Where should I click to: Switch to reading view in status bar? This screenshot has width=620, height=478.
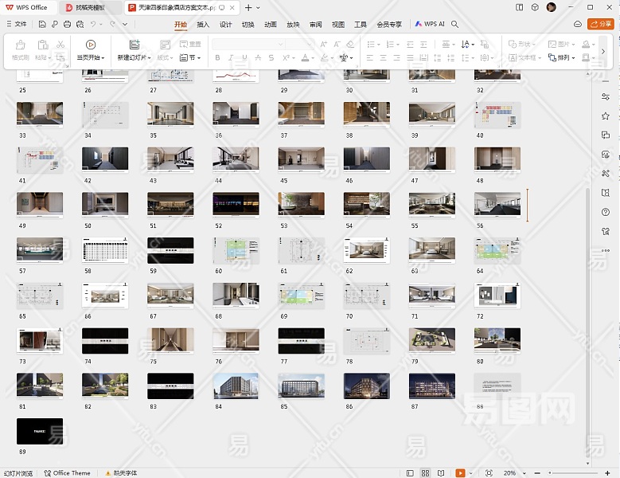point(442,472)
